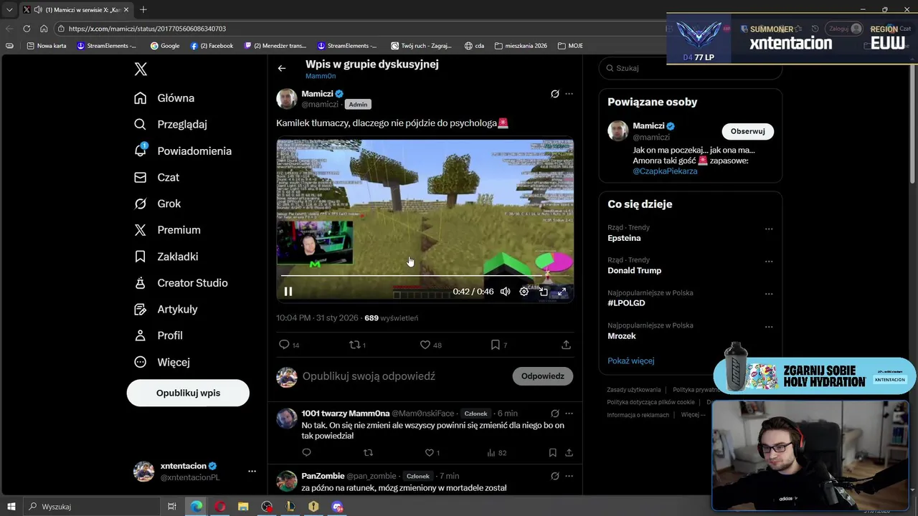Mute the video sound

click(505, 292)
